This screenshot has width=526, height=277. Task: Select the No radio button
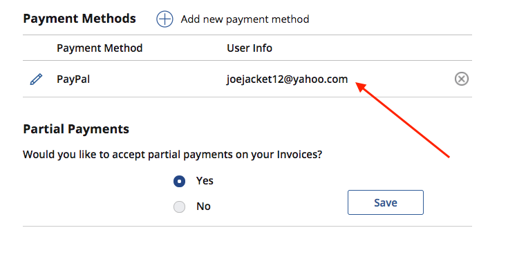point(179,207)
